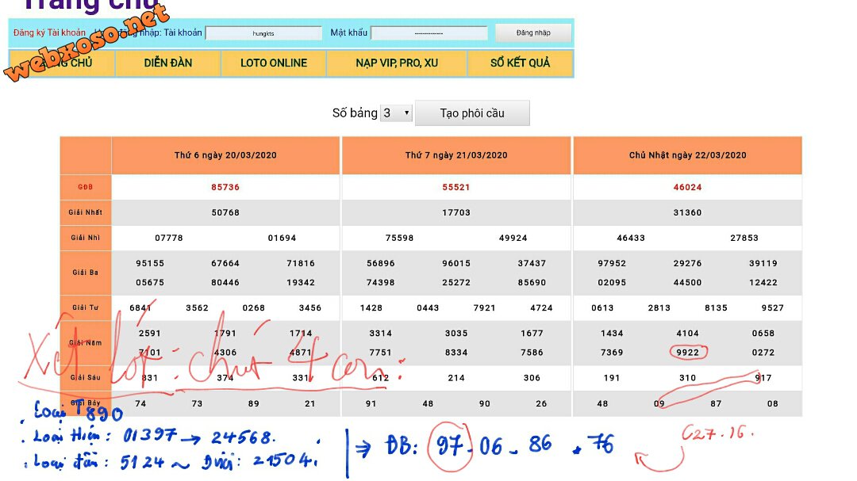Viewport: 857px width, 481px height.
Task: Click fifth prize number 0272
Action: 763,353
